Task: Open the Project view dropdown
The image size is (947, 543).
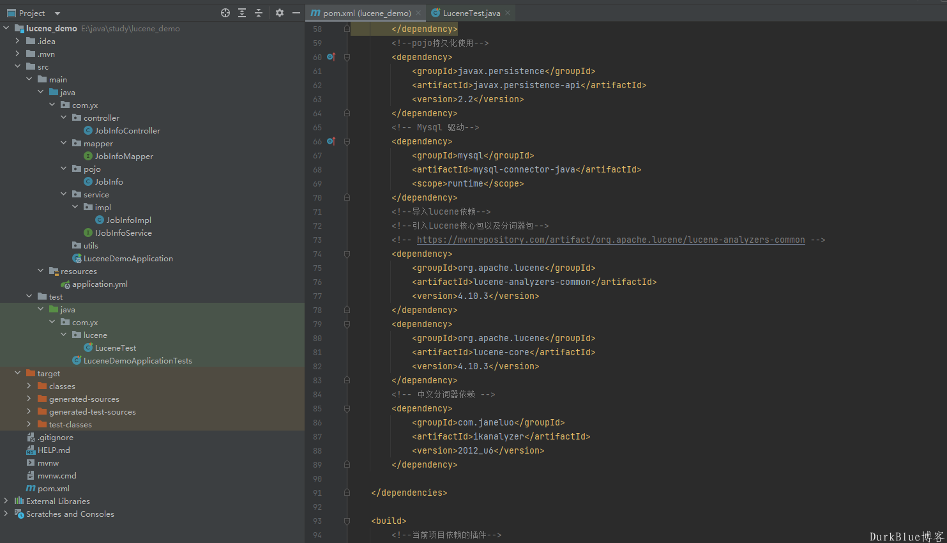Action: 57,13
